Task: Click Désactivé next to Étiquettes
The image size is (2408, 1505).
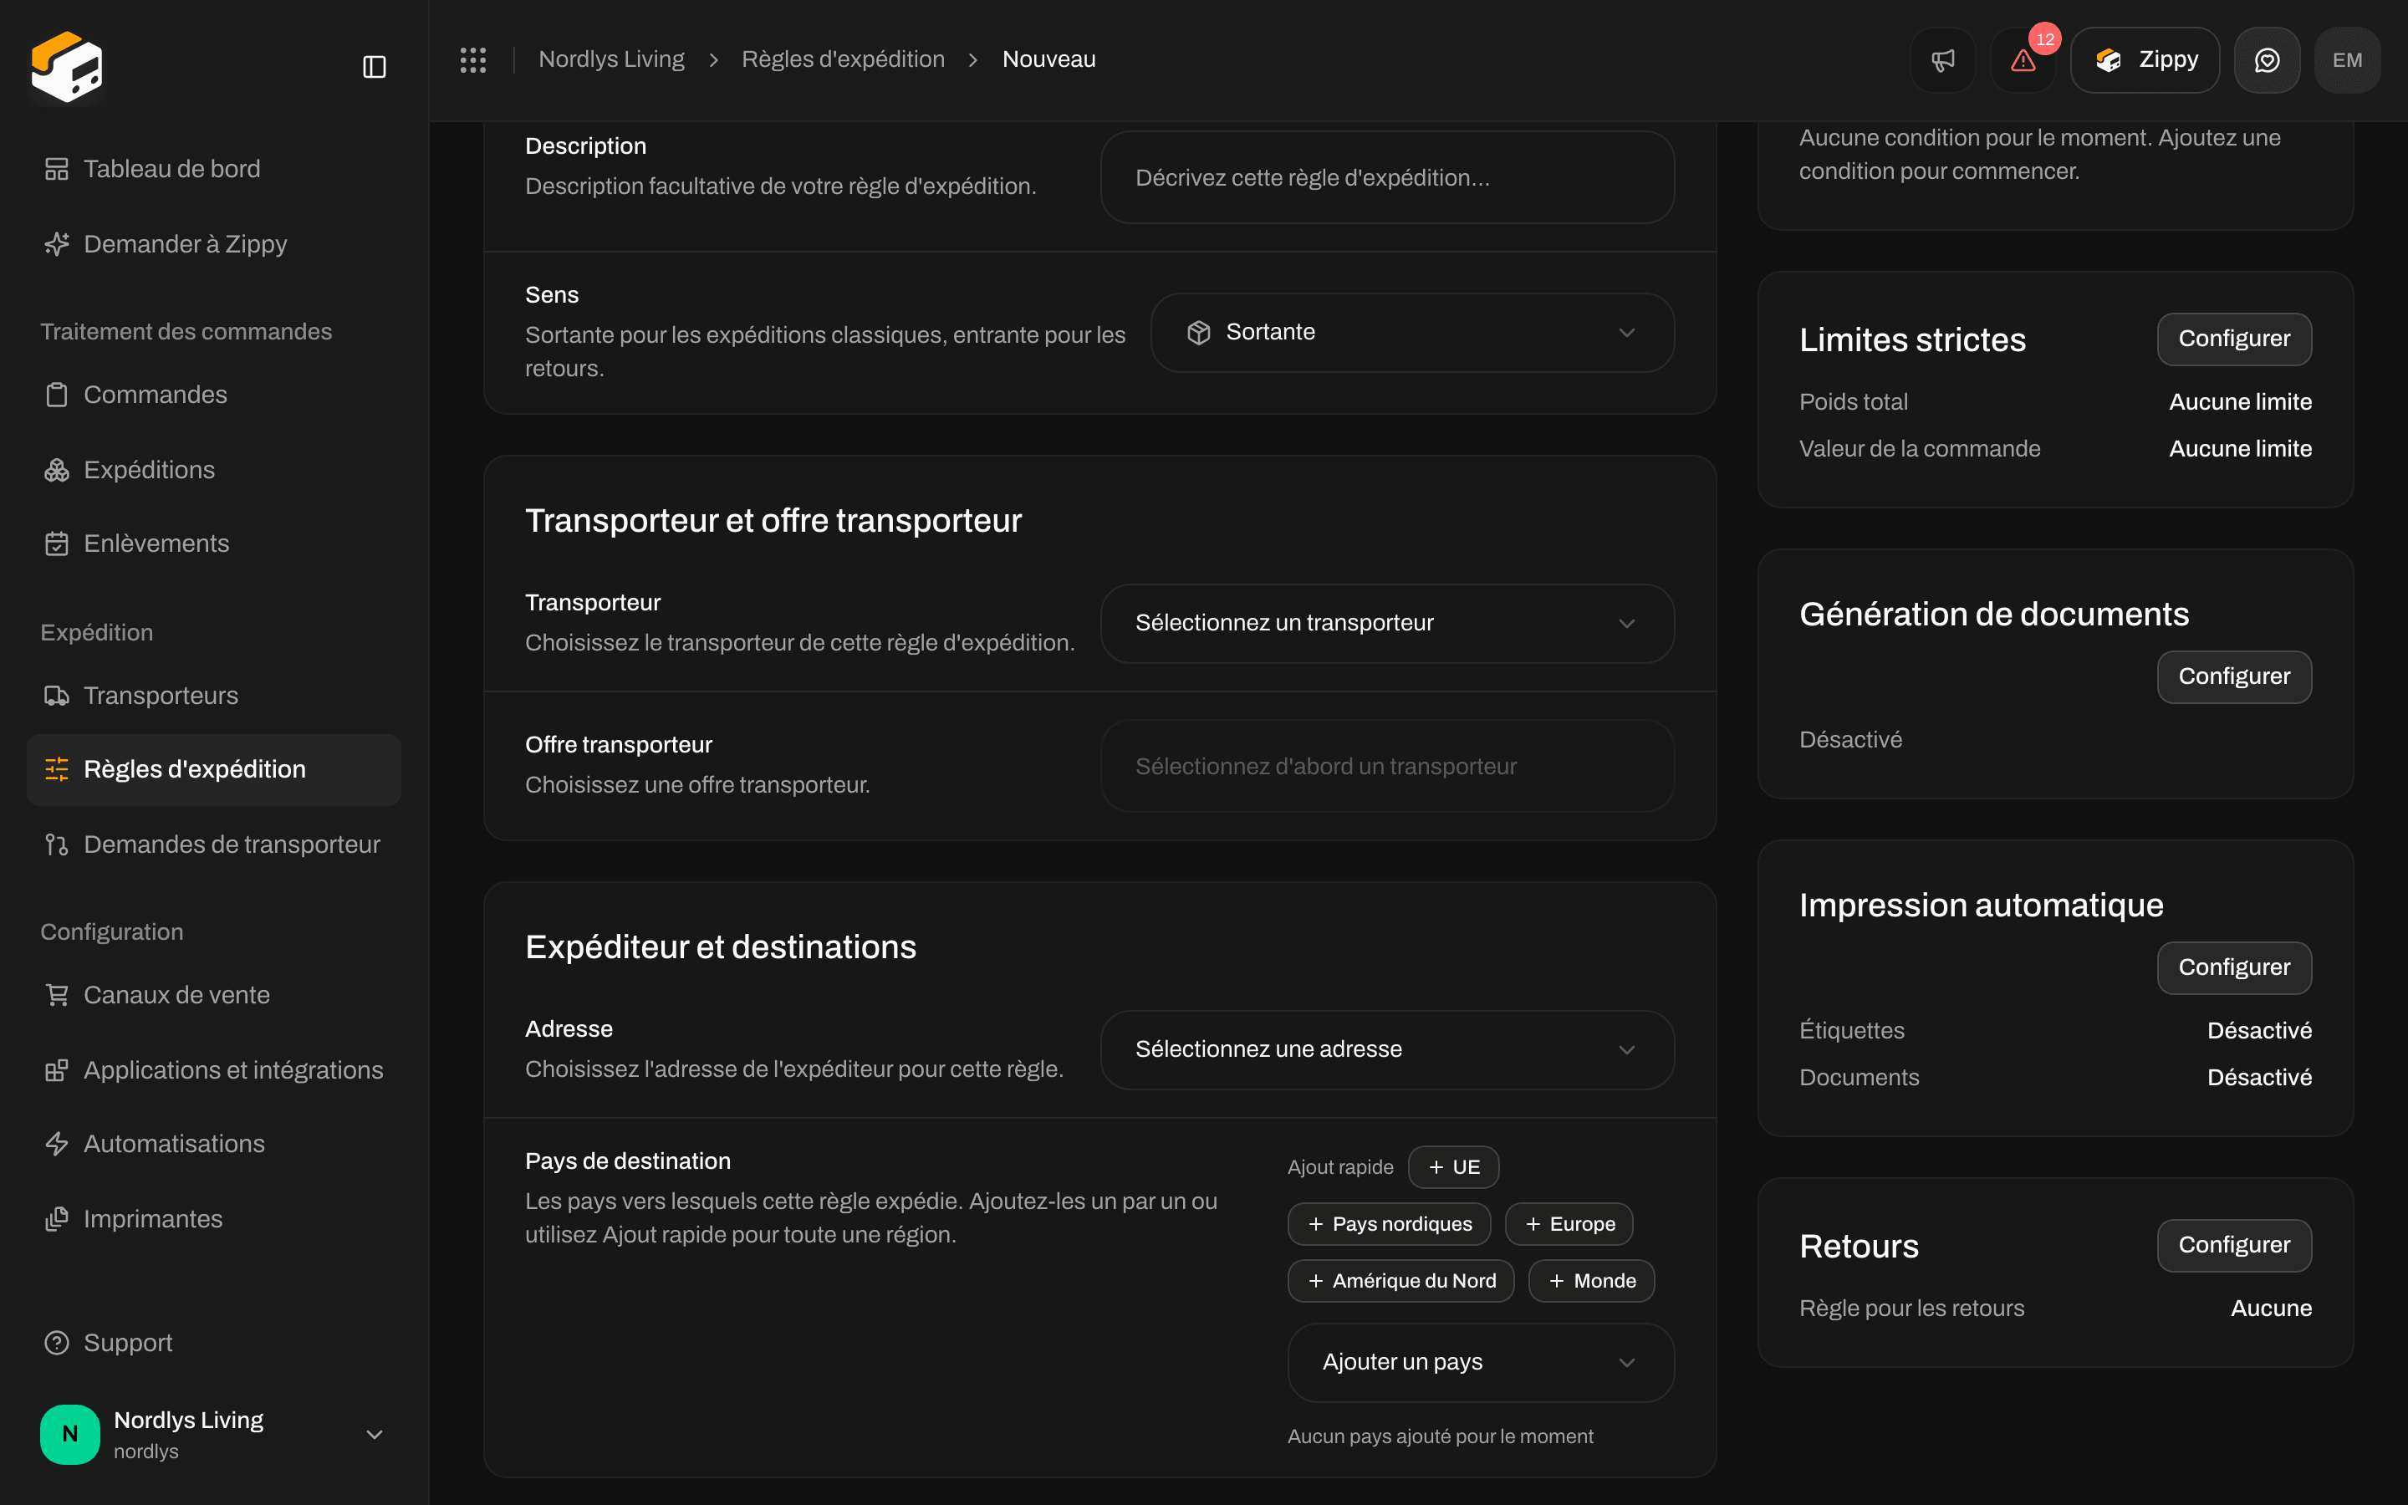Action: tap(2258, 1031)
